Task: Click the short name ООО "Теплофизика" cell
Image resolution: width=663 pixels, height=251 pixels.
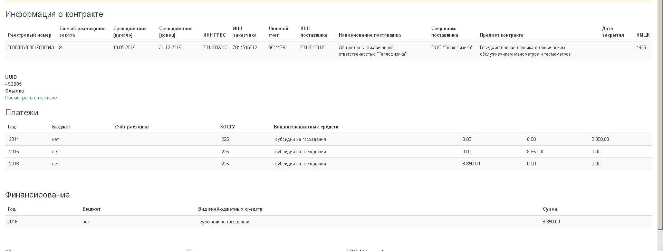Action: point(452,48)
